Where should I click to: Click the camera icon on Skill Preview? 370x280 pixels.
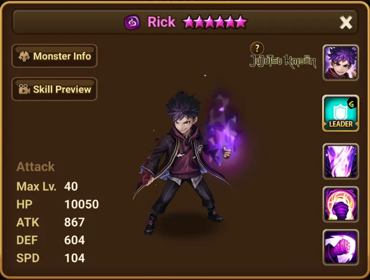[x=24, y=89]
